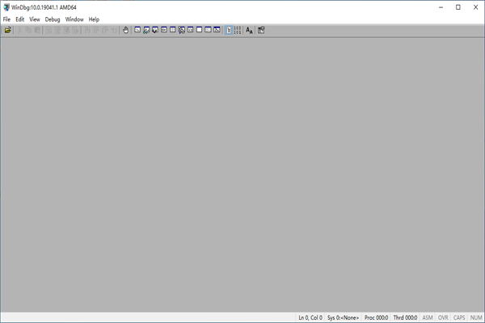Click the Insert Breakpoint hand icon

[125, 30]
